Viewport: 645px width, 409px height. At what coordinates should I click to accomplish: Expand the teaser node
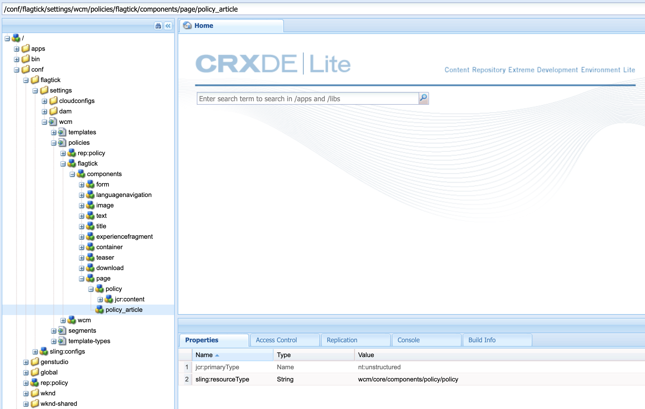pos(82,258)
